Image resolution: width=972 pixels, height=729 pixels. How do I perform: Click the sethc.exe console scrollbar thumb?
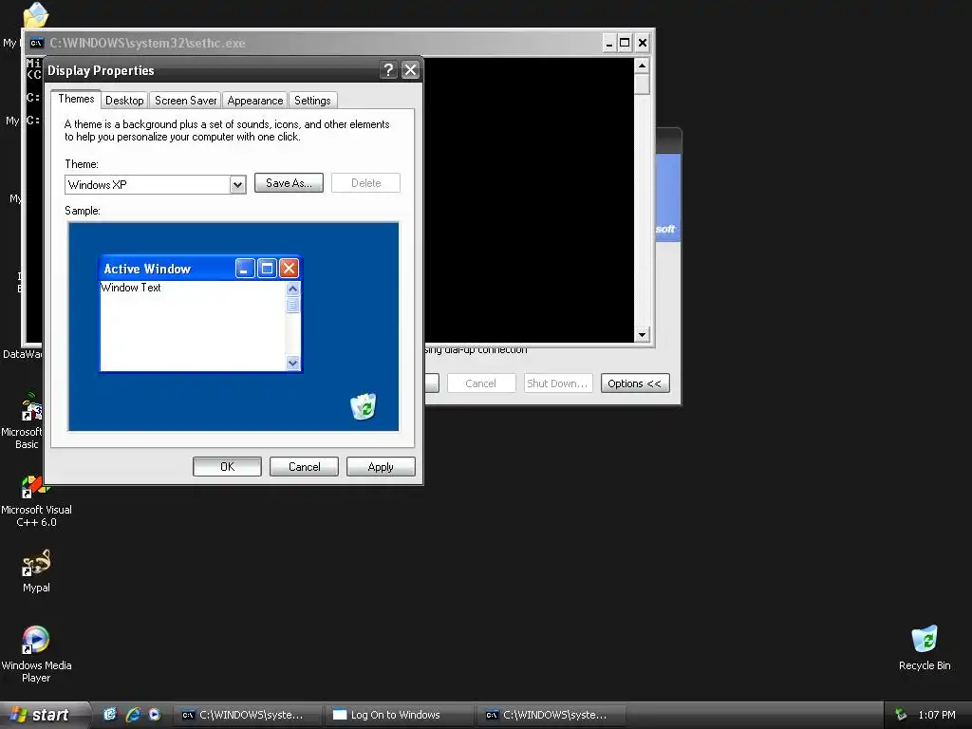[643, 84]
